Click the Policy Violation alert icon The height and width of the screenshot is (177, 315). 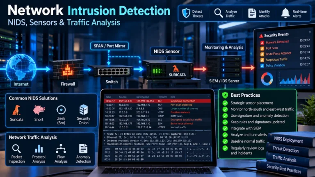(262, 66)
